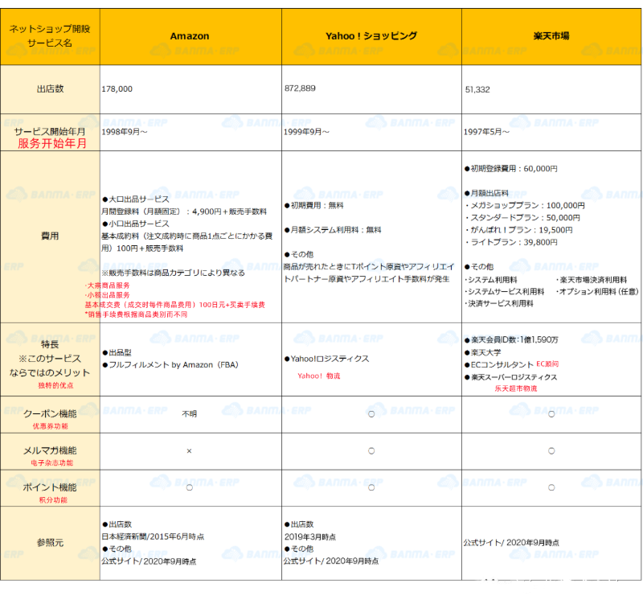
Task: Click Yahoo 2019年3月時点 source line
Action: (310, 537)
